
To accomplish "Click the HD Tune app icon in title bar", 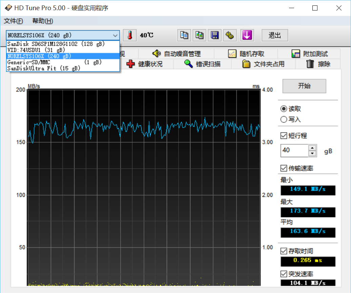I will point(8,8).
